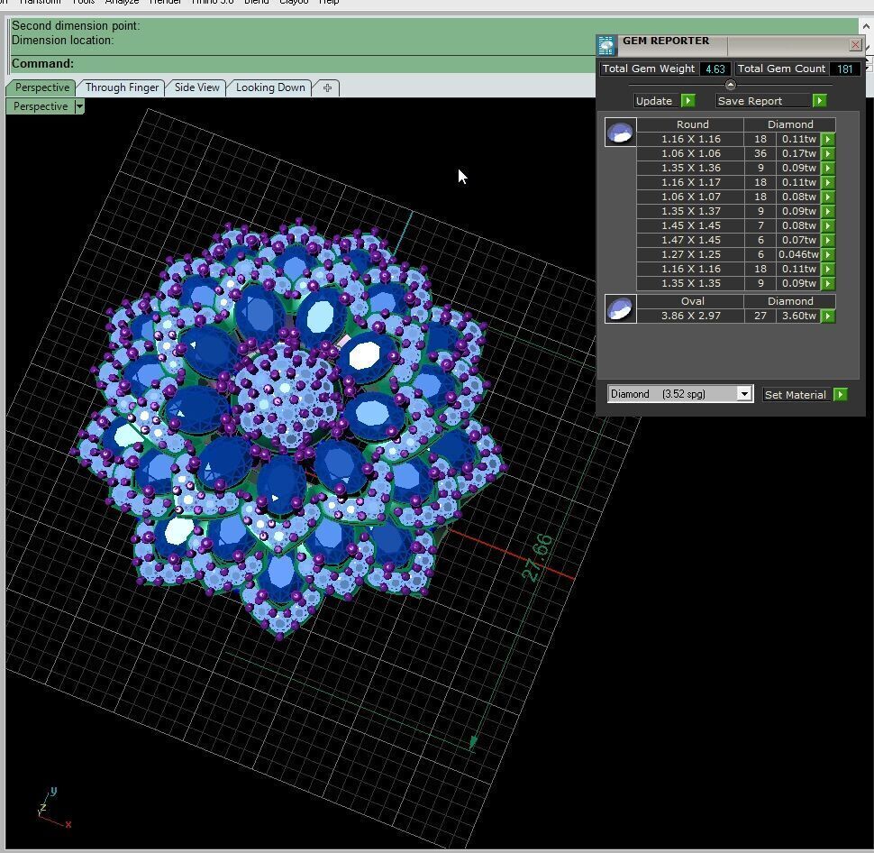Click the Gem Reporter panel icon
Viewport: 874px width, 853px height.
605,44
